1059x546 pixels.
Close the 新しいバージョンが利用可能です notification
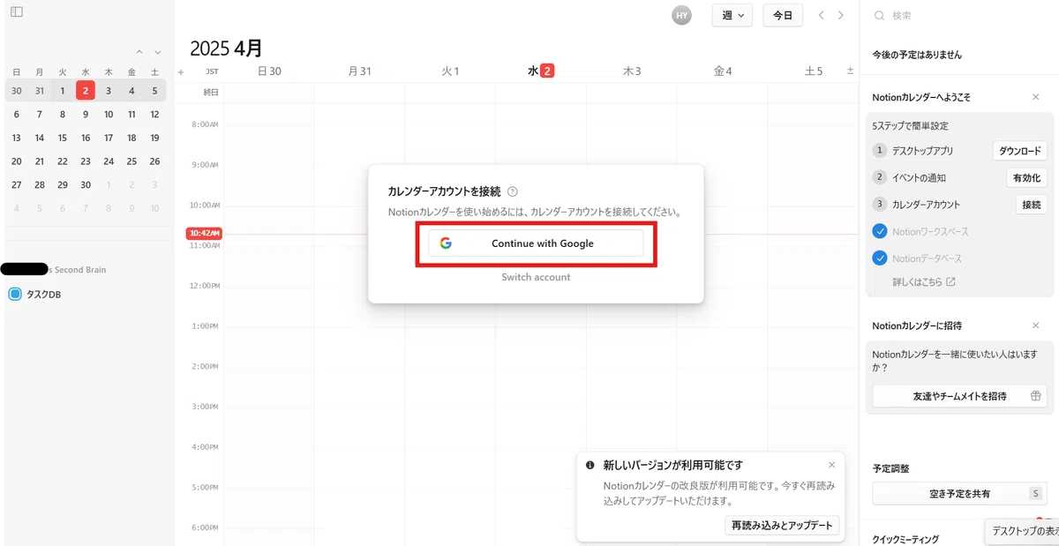point(831,465)
